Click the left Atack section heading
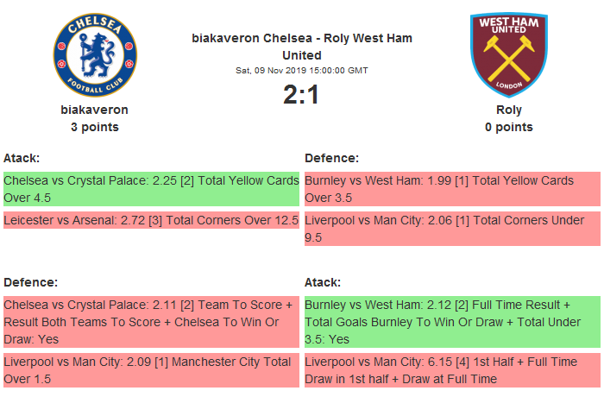Screen dimensions: 604x397 [22, 158]
